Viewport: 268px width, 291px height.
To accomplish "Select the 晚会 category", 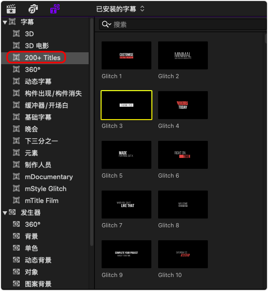I will click(x=45, y=129).
